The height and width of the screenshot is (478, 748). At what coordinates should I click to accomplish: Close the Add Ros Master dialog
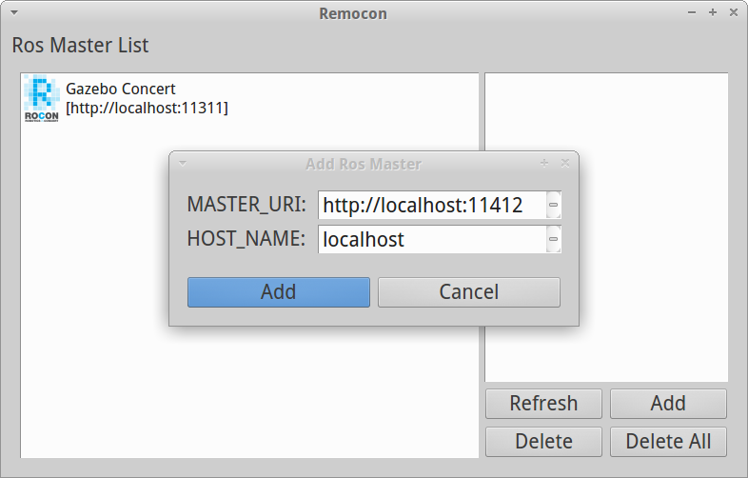pos(565,163)
